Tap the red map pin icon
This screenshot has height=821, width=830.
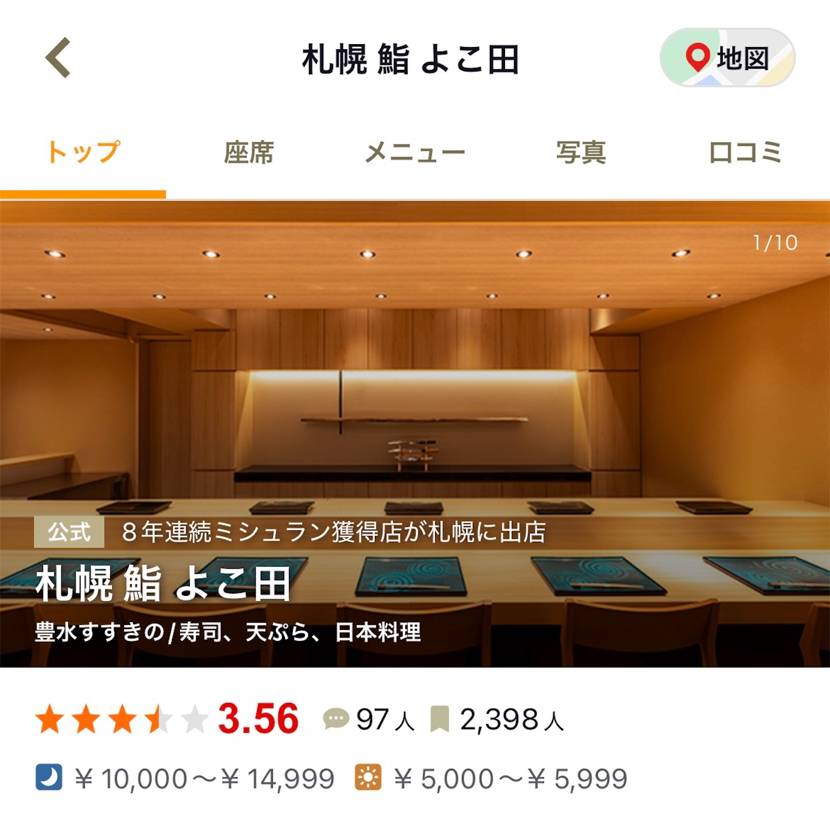click(x=698, y=57)
